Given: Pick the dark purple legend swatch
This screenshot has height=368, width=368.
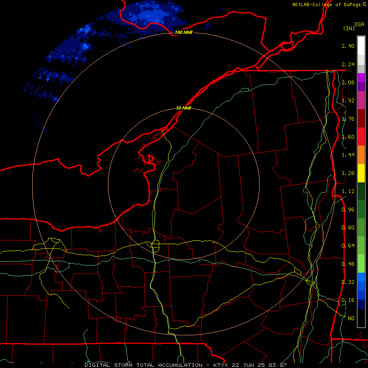Looking at the screenshot, I should pyautogui.click(x=361, y=87).
